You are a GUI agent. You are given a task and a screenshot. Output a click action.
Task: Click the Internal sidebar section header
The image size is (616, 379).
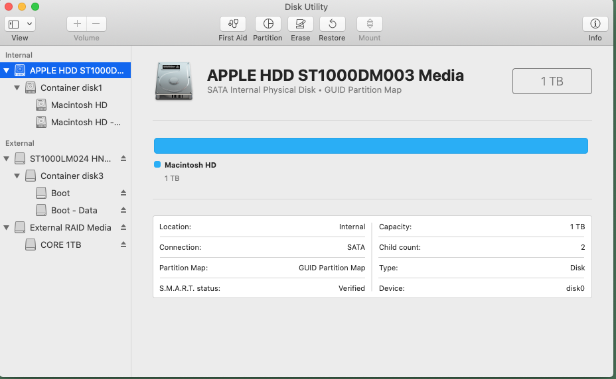19,55
